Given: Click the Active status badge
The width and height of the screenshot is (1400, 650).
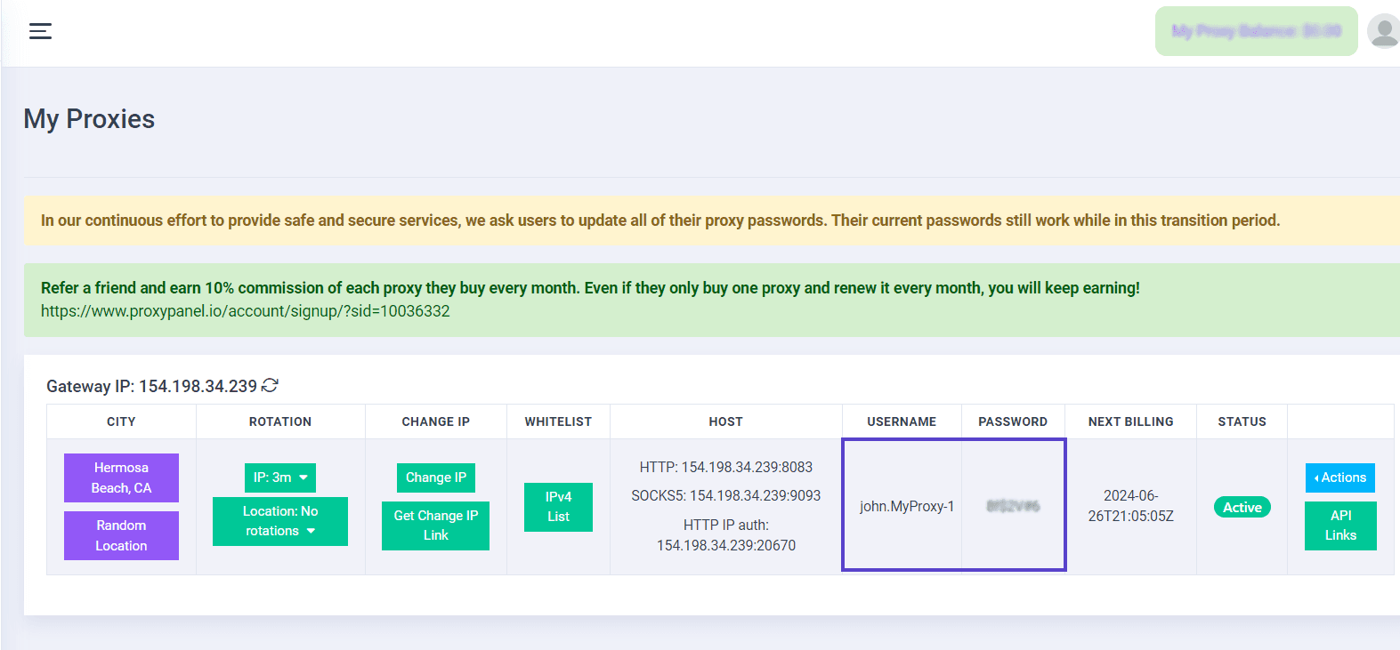Looking at the screenshot, I should coord(1242,507).
